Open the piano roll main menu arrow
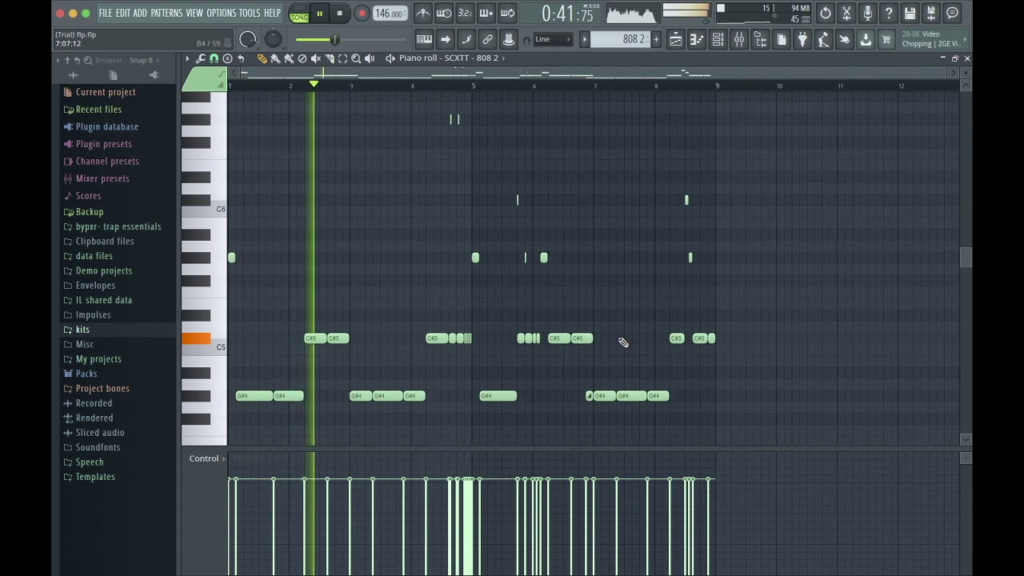This screenshot has height=576, width=1024. pos(187,58)
